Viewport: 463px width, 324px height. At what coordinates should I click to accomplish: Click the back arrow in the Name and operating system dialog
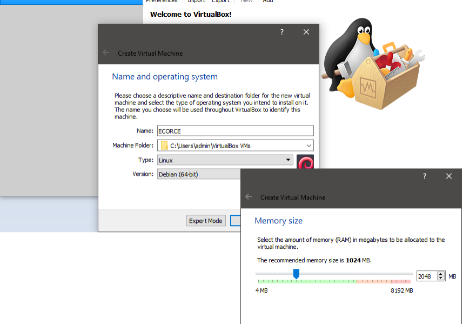106,53
